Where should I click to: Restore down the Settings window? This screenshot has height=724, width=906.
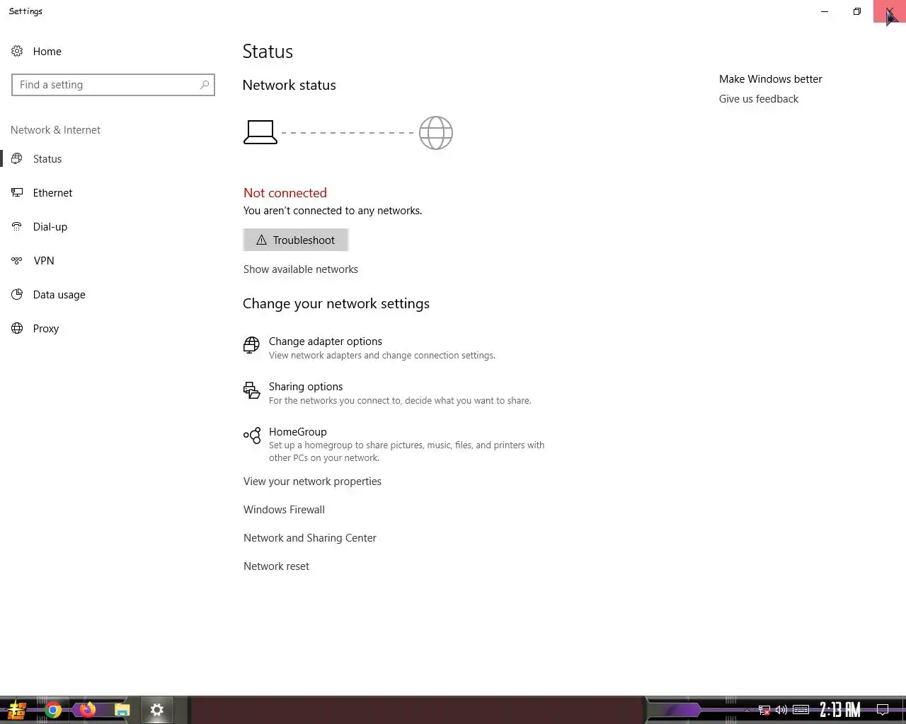(x=857, y=11)
